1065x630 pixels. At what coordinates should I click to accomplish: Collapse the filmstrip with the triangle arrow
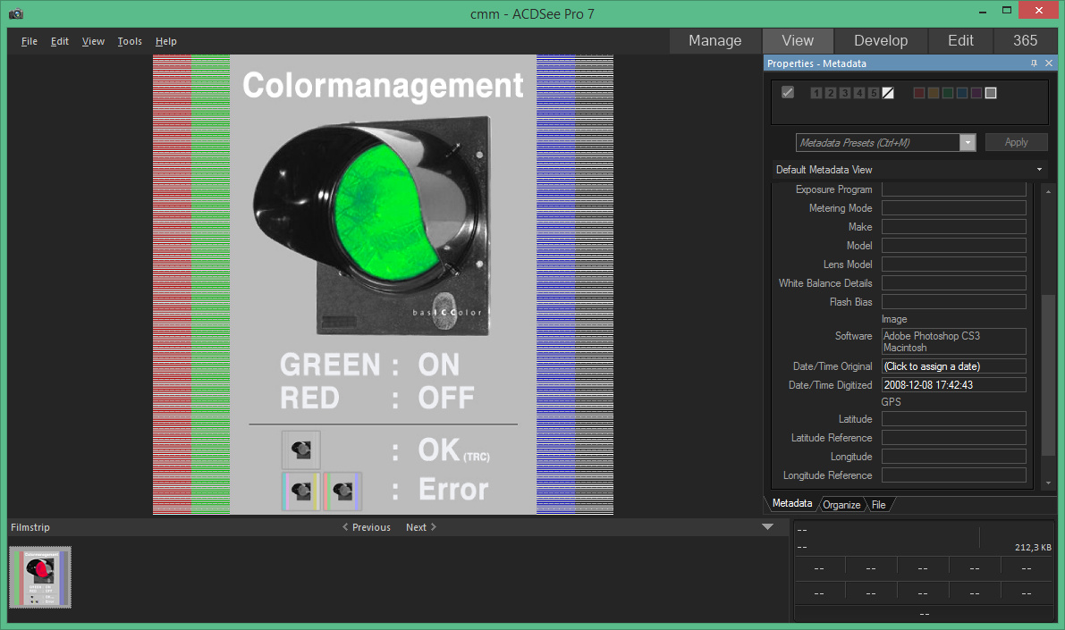point(767,527)
